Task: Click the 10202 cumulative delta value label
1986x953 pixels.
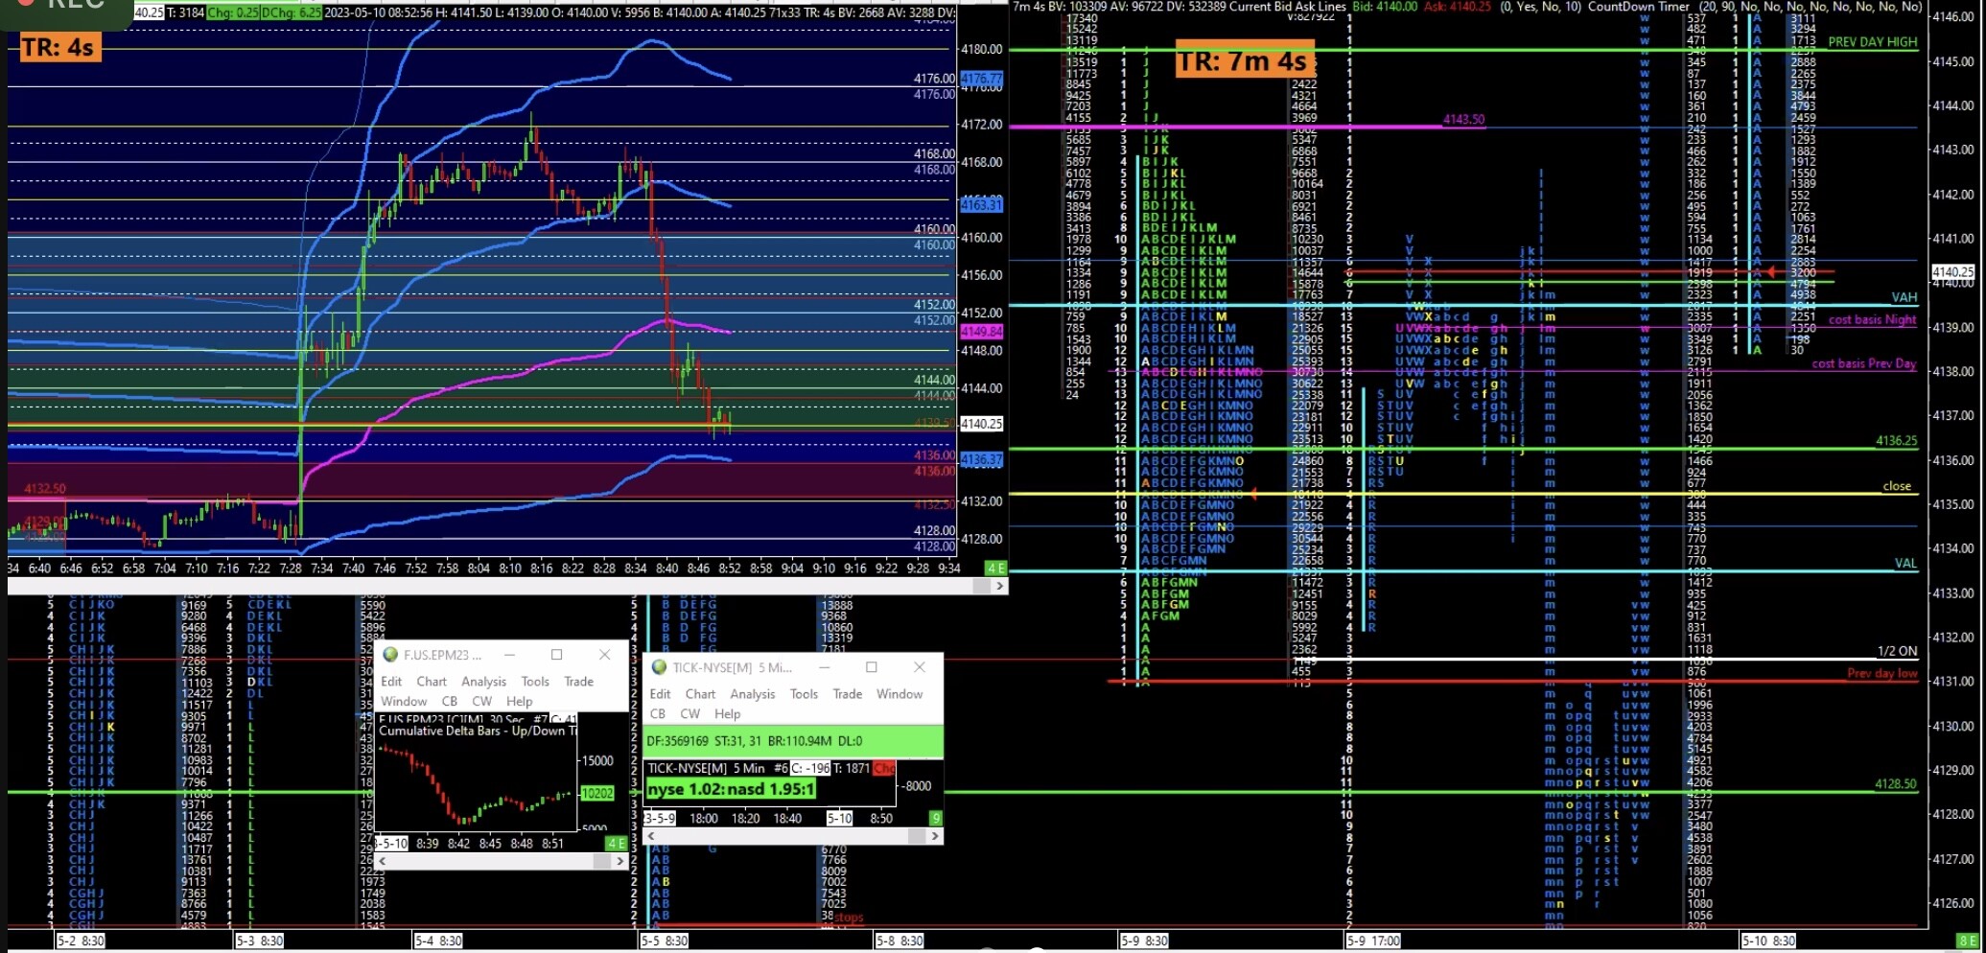Action: 596,793
